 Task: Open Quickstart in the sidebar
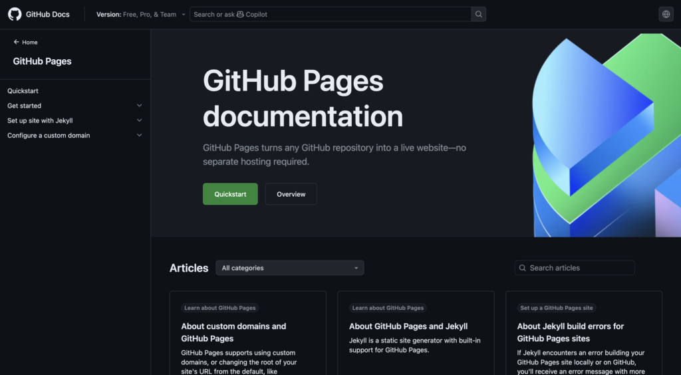pos(23,90)
